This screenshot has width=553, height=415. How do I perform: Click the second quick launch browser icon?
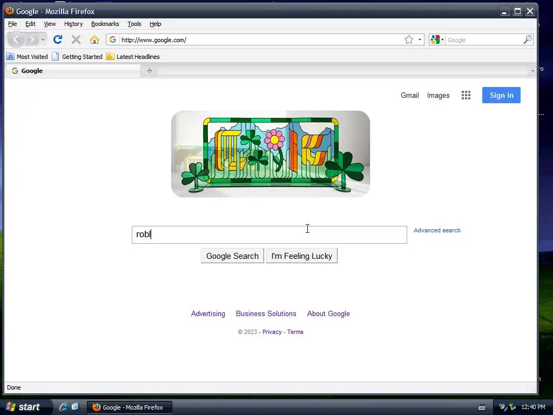click(x=75, y=407)
